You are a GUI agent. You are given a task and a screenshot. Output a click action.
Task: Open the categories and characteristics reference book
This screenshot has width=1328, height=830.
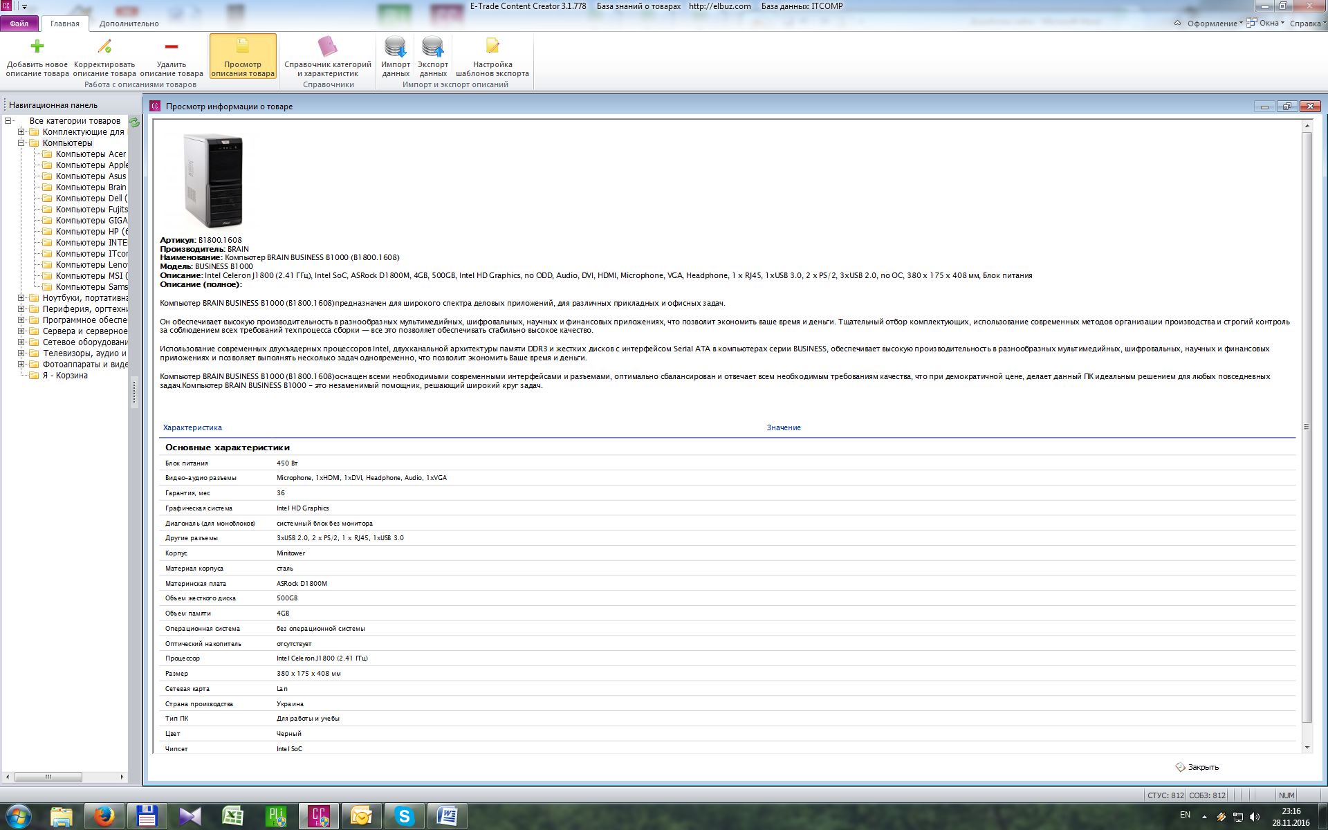click(328, 56)
